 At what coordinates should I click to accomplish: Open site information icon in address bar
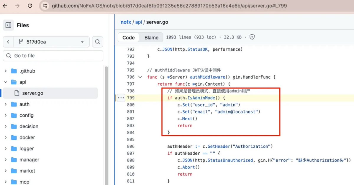click(45, 6)
